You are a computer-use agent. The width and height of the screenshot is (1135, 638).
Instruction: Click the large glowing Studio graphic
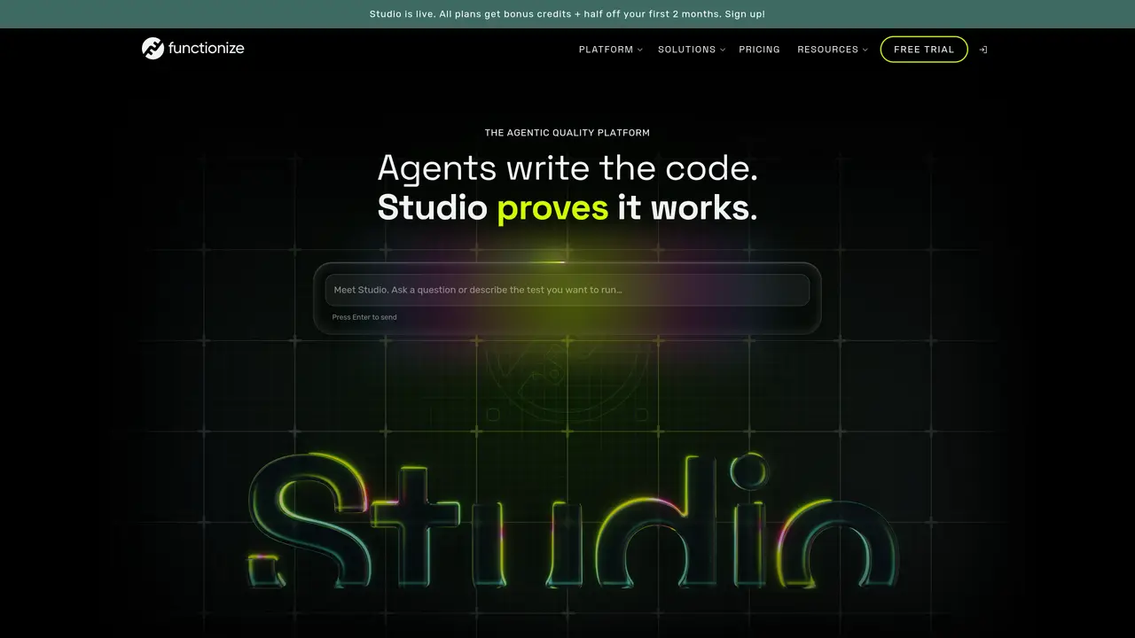(x=572, y=523)
